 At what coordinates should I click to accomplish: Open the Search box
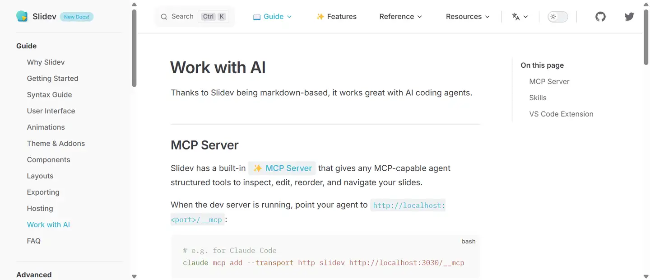[195, 17]
